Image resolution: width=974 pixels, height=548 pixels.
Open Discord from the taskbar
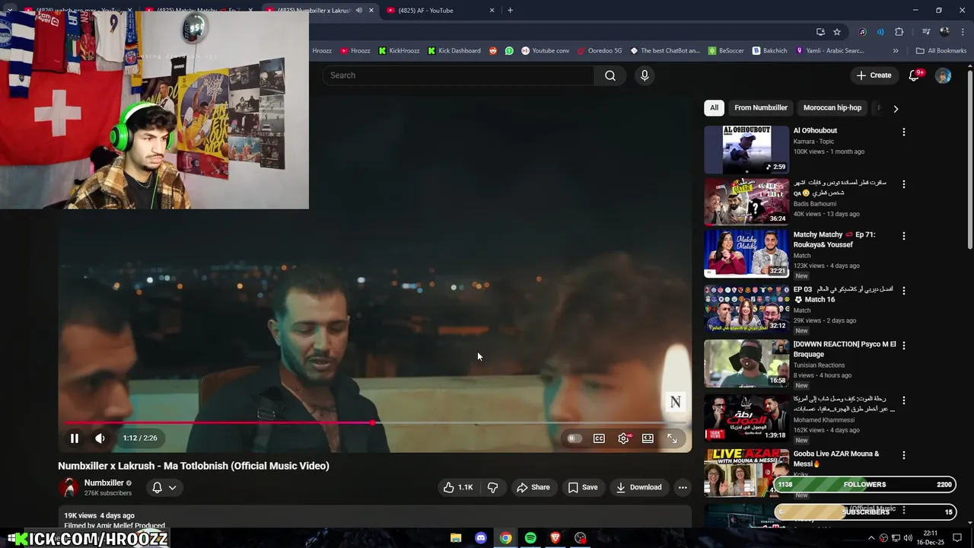(481, 538)
